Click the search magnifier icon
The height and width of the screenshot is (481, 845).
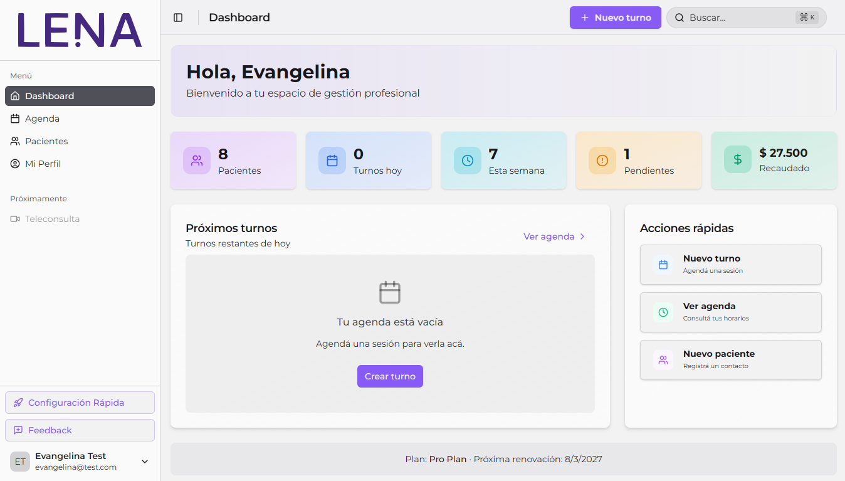pos(680,18)
